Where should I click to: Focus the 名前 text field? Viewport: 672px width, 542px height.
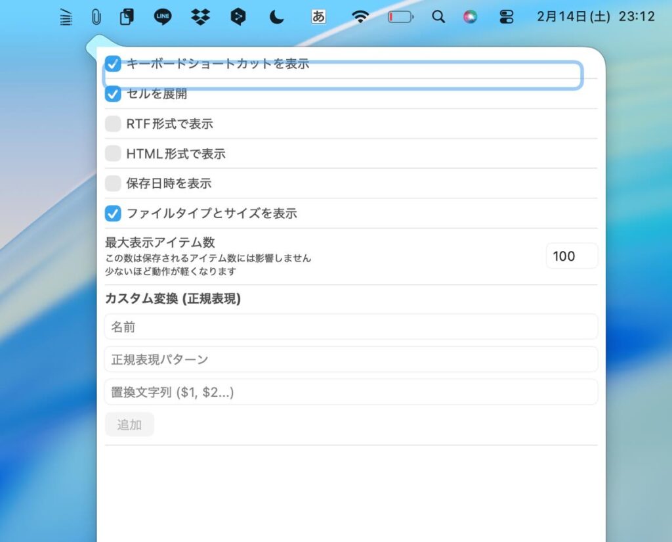point(351,327)
